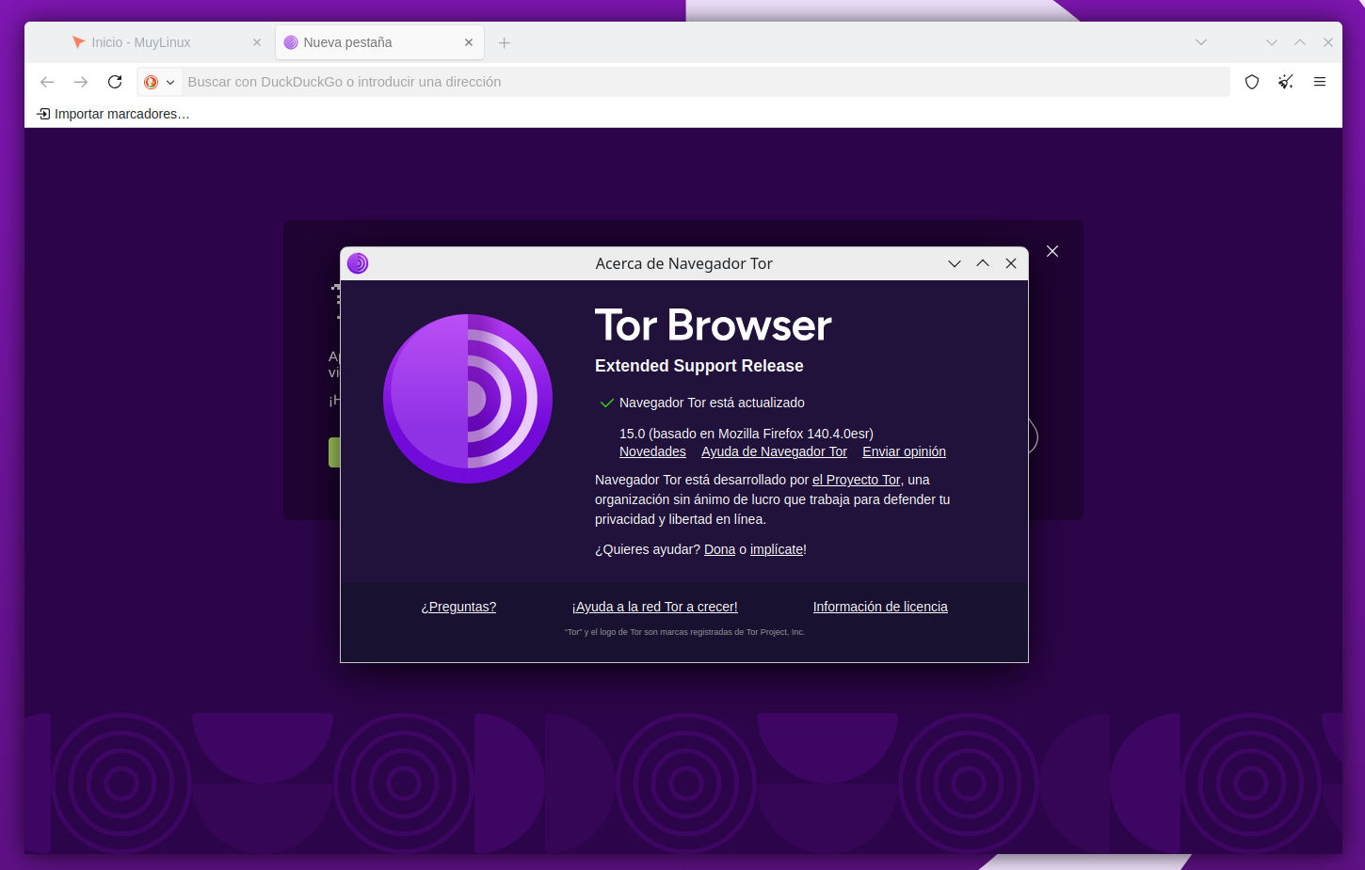Reload the current page
The height and width of the screenshot is (870, 1365).
115,82
